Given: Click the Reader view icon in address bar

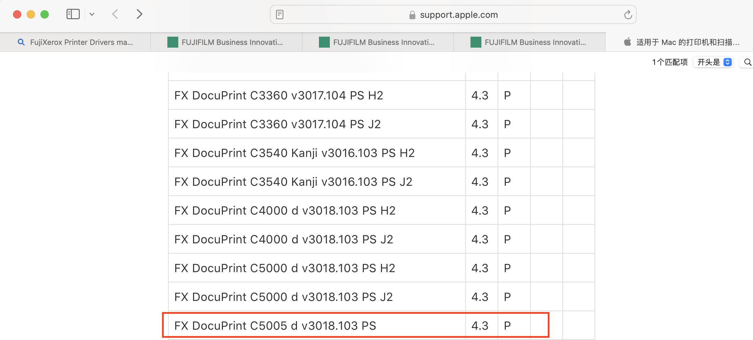Looking at the screenshot, I should pyautogui.click(x=279, y=15).
